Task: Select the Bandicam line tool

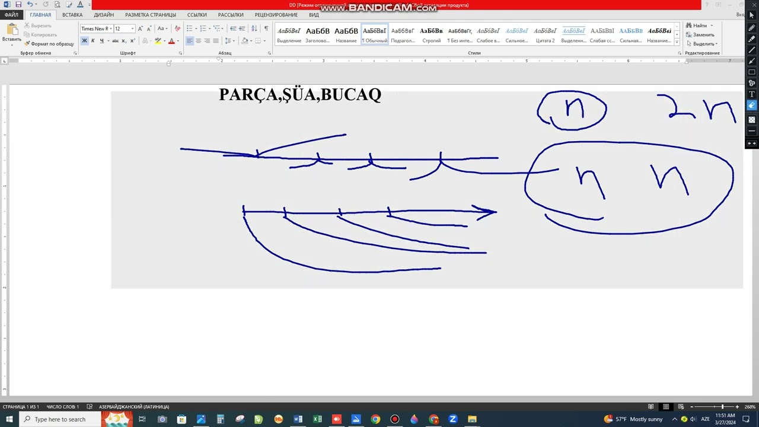Action: pos(751,50)
